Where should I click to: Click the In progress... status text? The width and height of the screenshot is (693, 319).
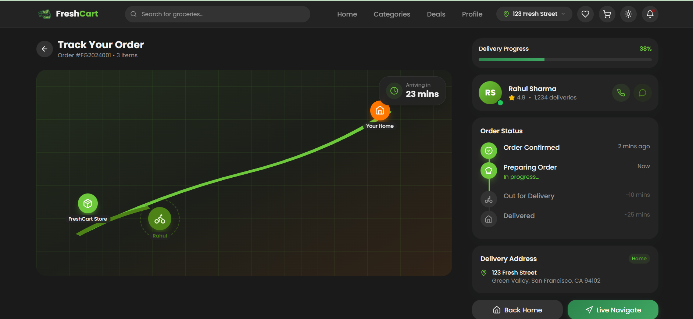pyautogui.click(x=521, y=177)
